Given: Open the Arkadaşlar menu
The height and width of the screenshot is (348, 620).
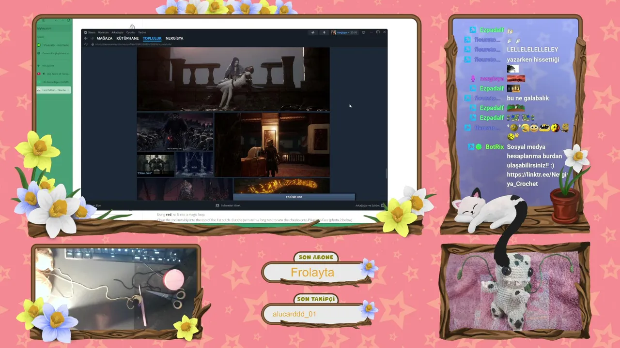Looking at the screenshot, I should (118, 32).
